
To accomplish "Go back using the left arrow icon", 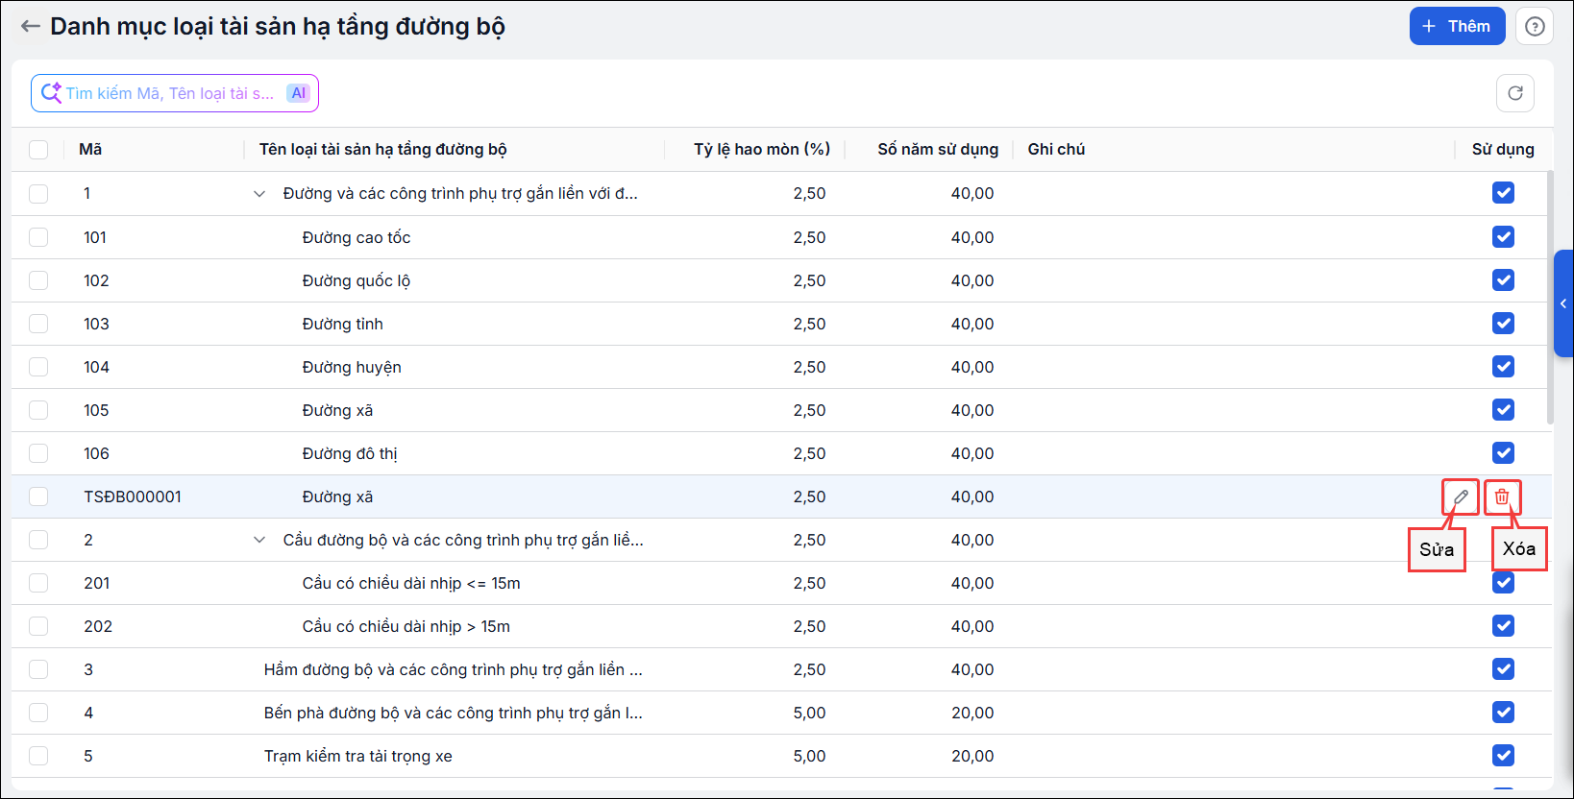I will click(x=31, y=26).
